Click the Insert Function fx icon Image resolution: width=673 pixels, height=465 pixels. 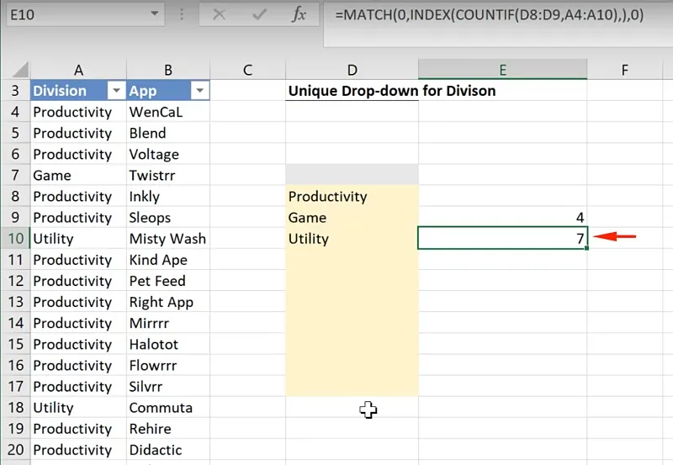299,15
